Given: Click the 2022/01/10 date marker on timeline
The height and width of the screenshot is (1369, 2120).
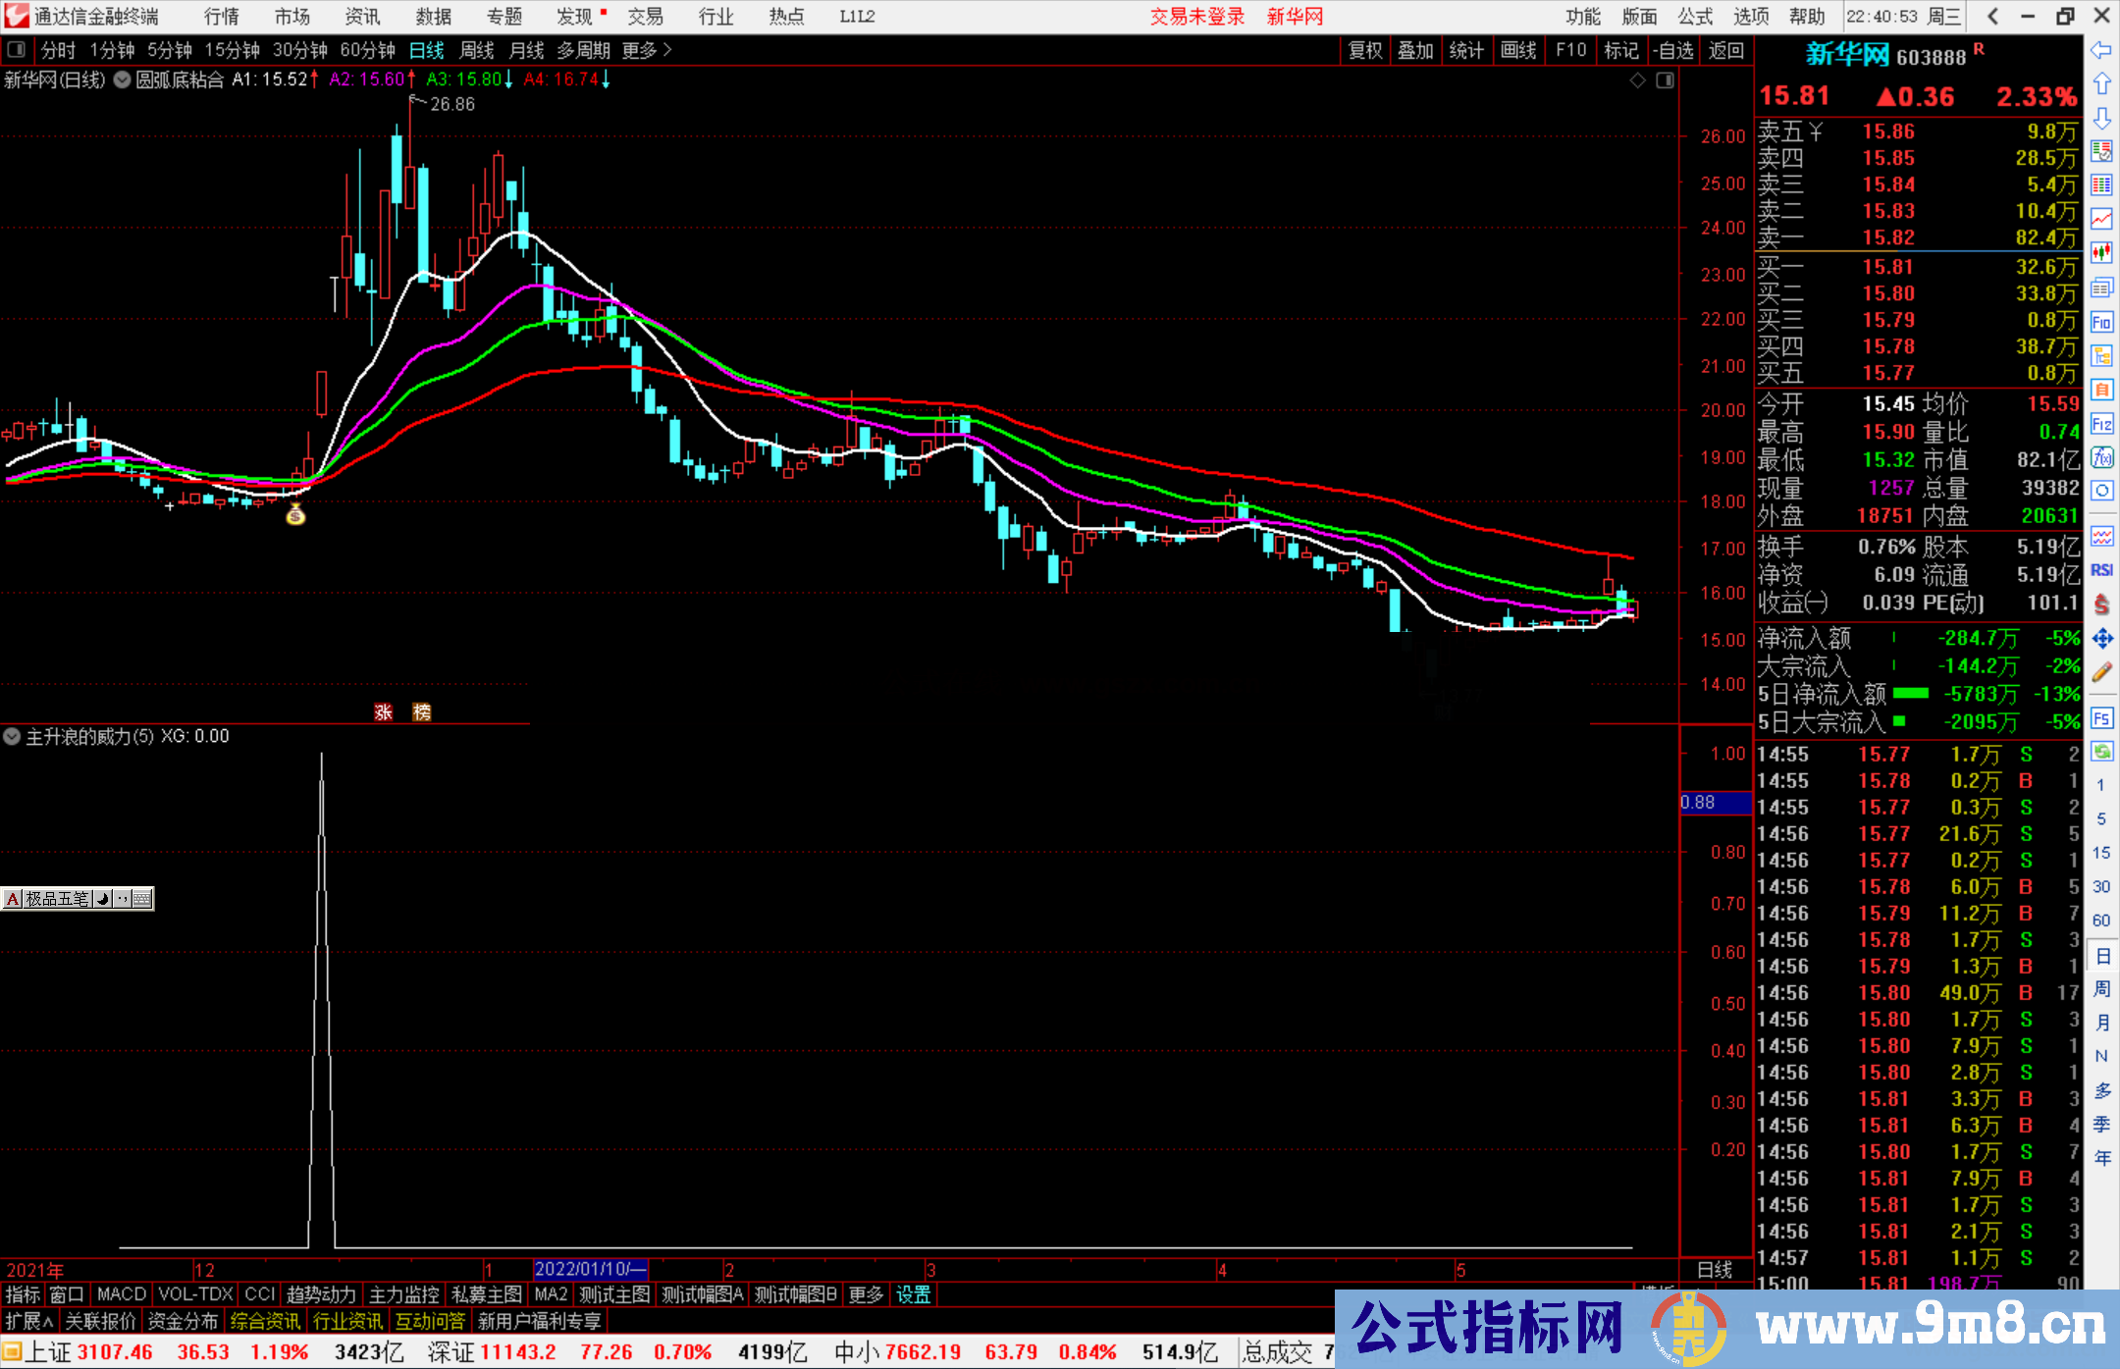Looking at the screenshot, I should point(590,1270).
